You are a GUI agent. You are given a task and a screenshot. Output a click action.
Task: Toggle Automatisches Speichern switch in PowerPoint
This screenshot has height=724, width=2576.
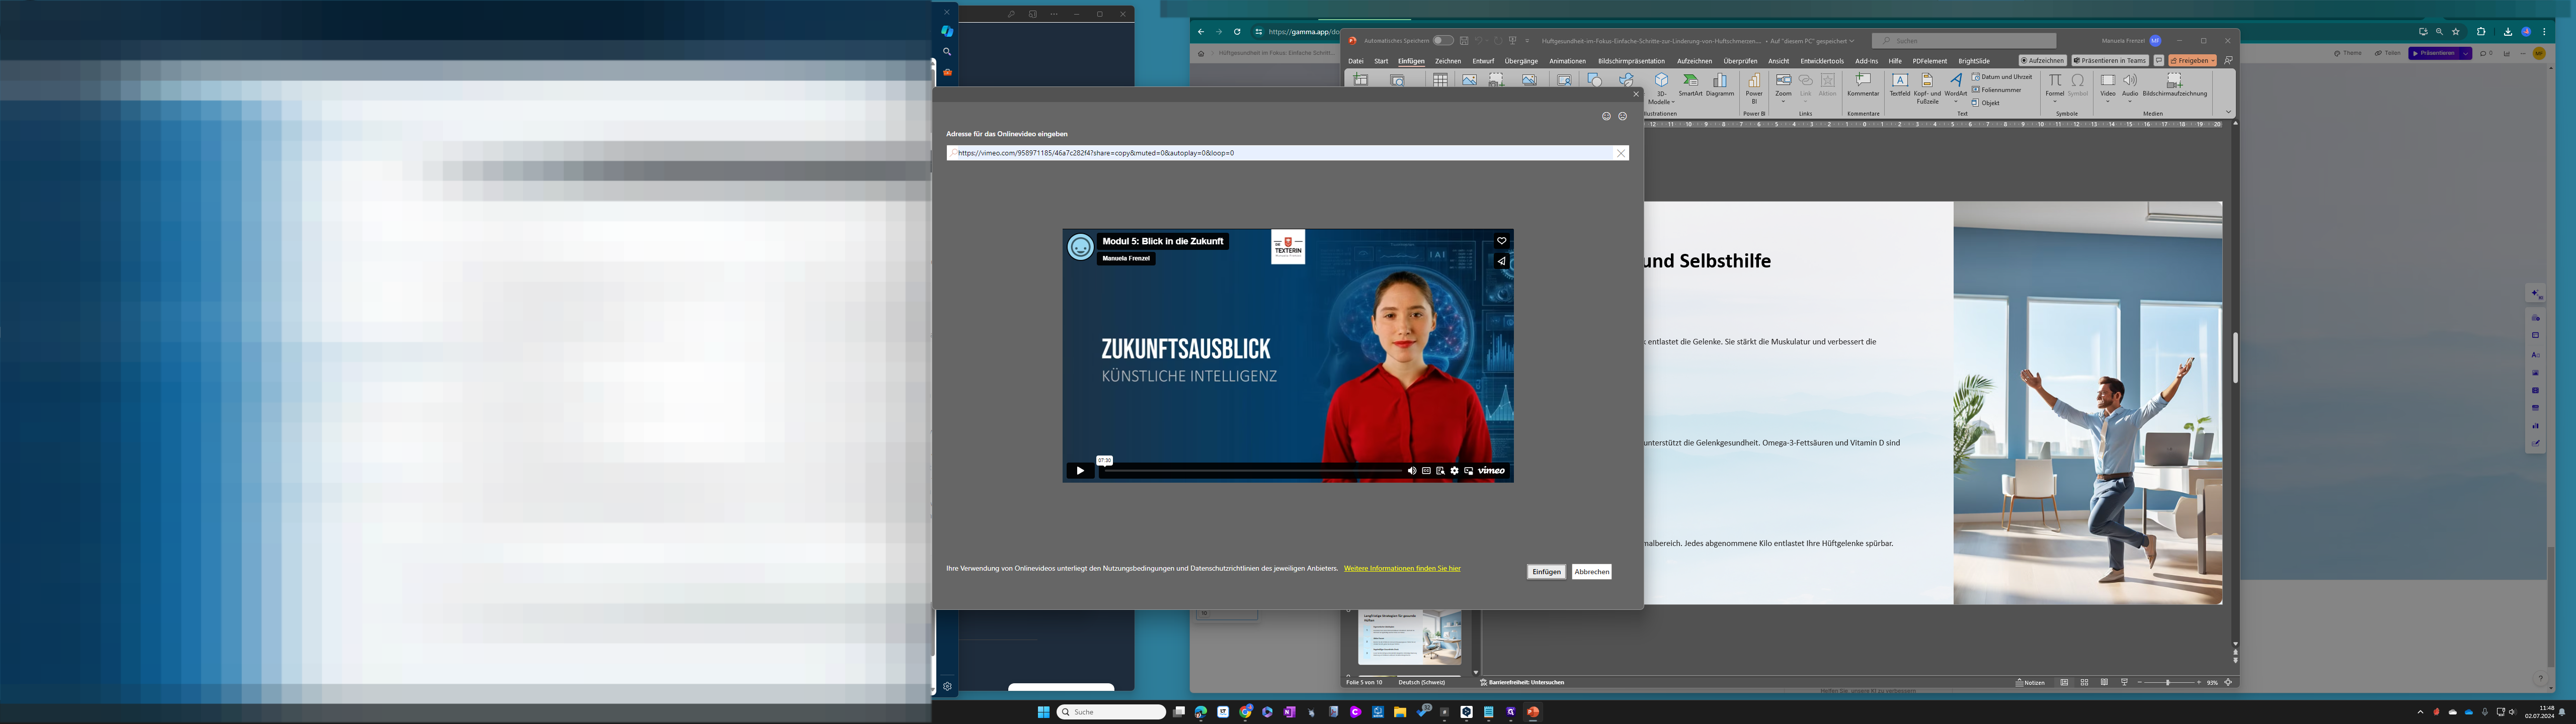(x=1442, y=41)
